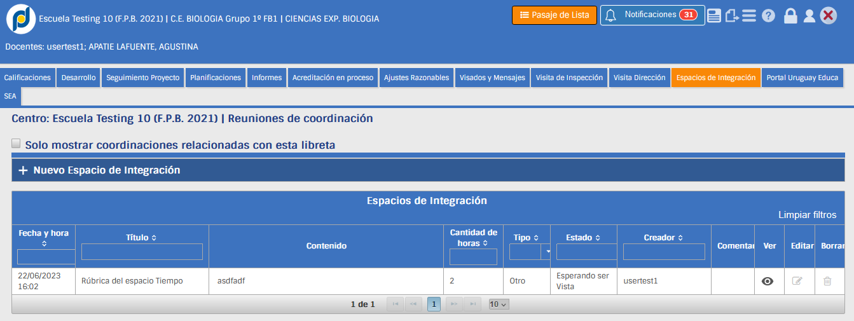Viewport: 854px width, 321px height.
Task: Click the padlock icon in header
Action: (x=790, y=16)
